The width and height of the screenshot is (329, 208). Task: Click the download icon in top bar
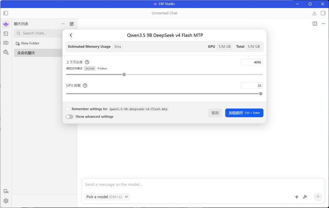(314, 13)
